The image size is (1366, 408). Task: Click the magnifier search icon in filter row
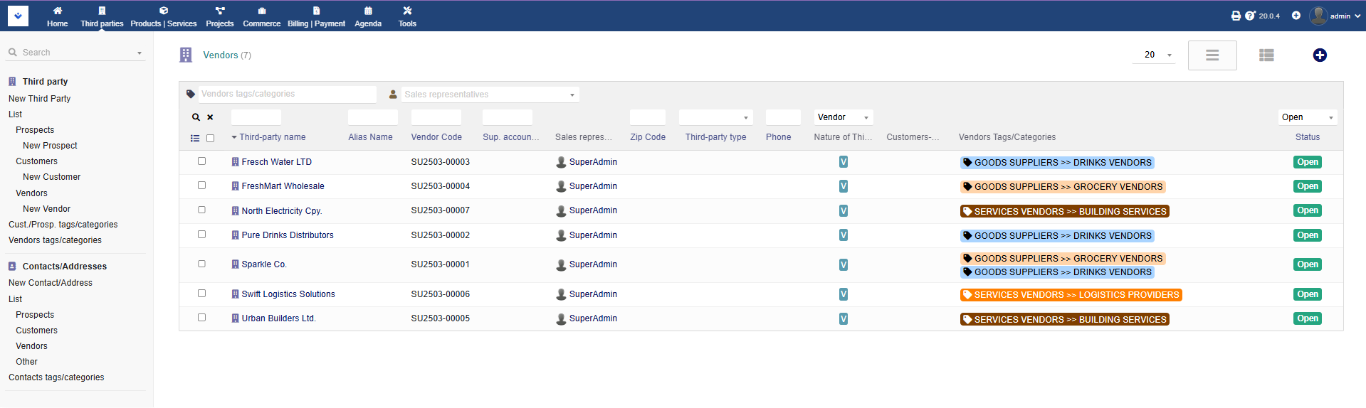pyautogui.click(x=196, y=117)
